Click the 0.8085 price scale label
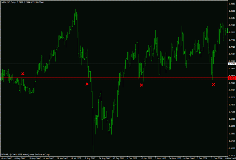This screenshot has width=236, height=160. click(x=232, y=11)
